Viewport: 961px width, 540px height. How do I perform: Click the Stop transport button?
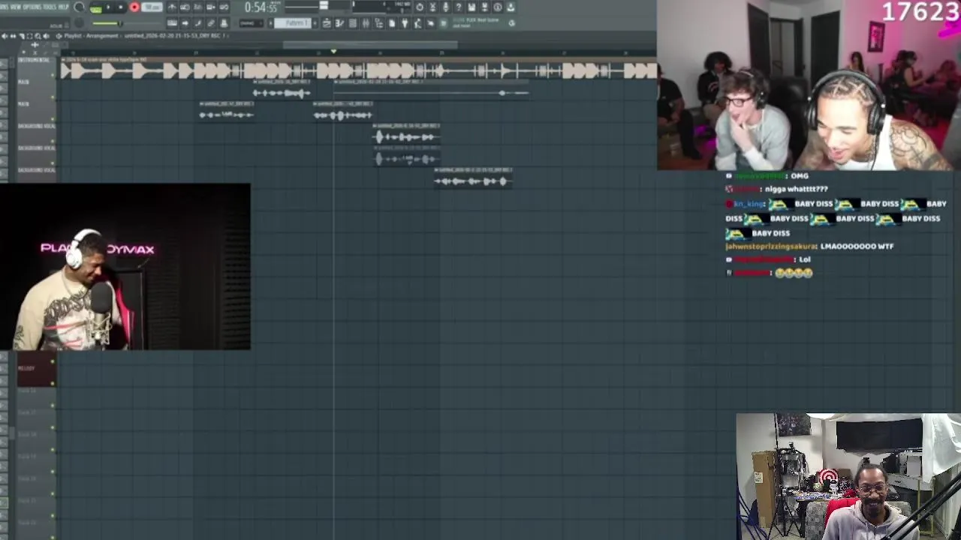click(x=120, y=7)
